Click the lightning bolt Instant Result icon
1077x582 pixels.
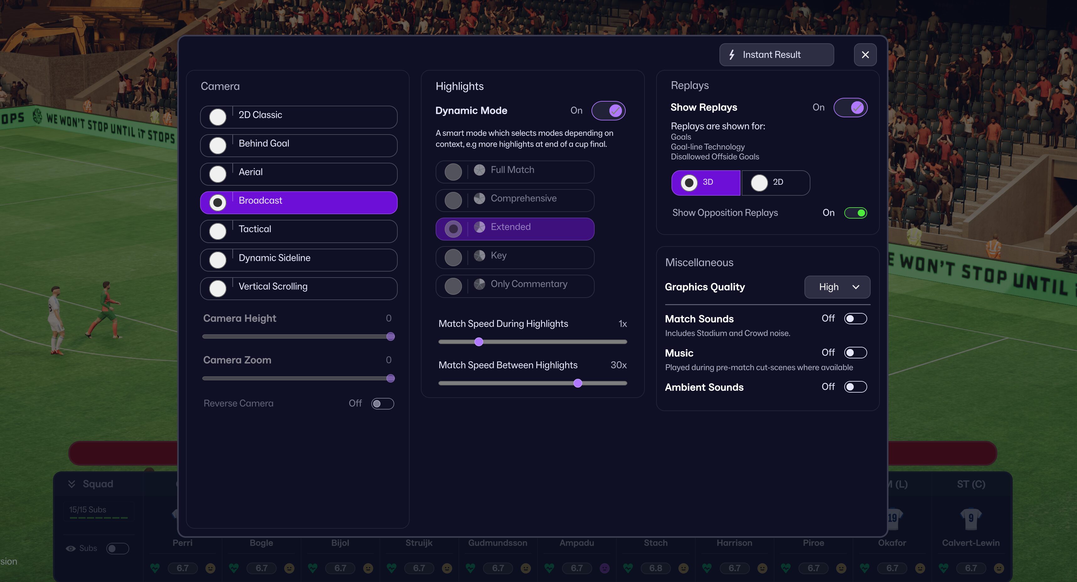732,55
